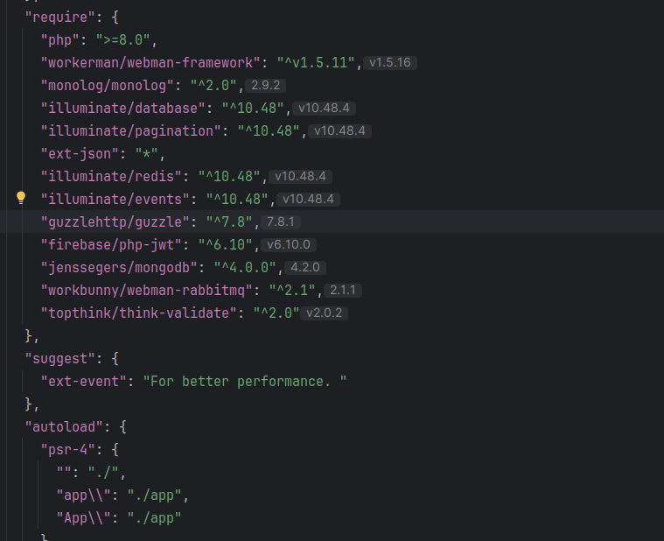Click "firebase/php-jwt" package name
This screenshot has height=541, width=664.
click(111, 245)
